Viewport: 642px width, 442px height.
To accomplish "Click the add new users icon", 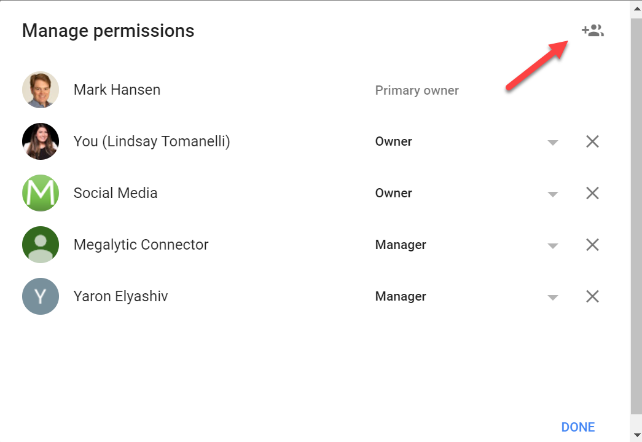I will [x=593, y=31].
